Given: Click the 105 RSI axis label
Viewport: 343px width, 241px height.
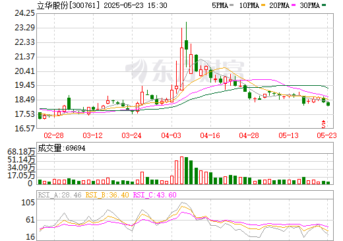Looking at the screenshot, I should click(28, 203).
